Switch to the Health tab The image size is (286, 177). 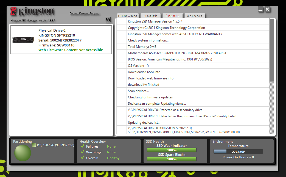tap(150, 16)
